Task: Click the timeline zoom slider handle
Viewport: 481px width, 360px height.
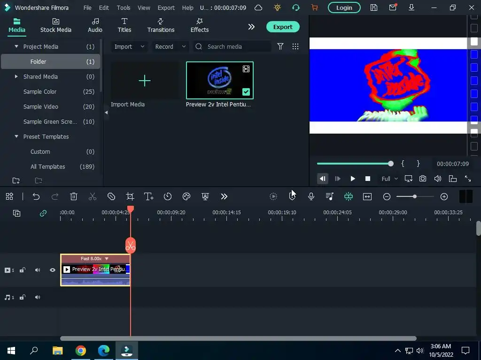Action: click(415, 196)
